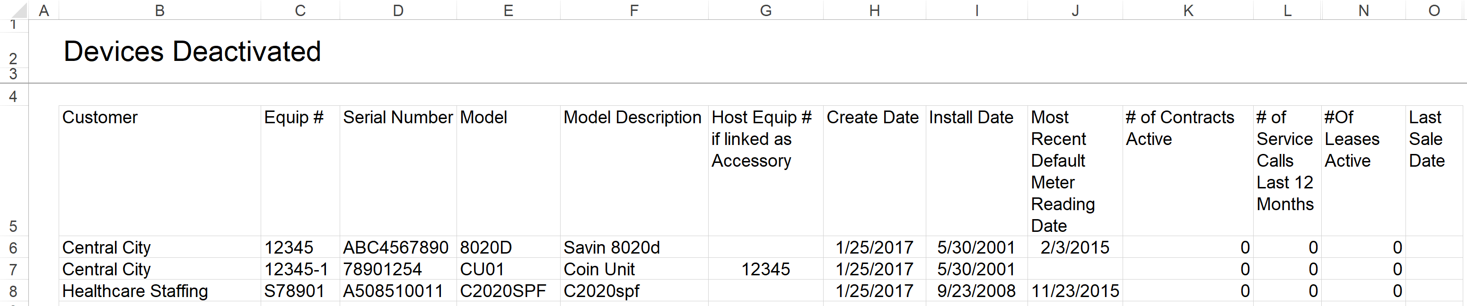Image resolution: width=1467 pixels, height=306 pixels.
Task: Click row header 7
Action: [x=14, y=269]
